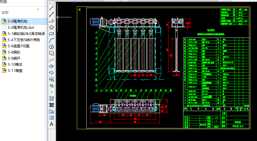Click the Make Block tool

52,85
